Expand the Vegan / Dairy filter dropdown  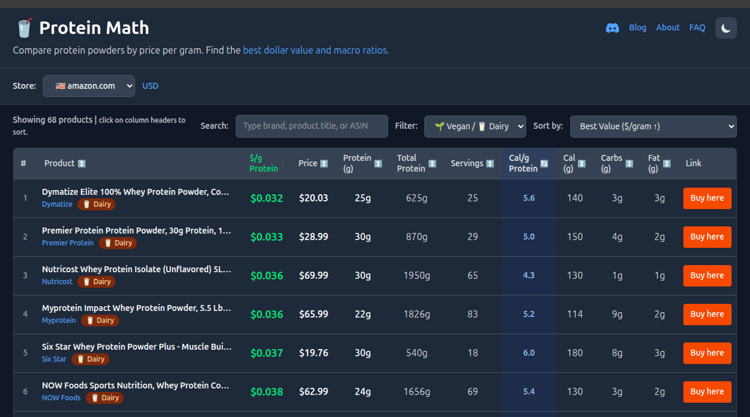[x=475, y=126]
